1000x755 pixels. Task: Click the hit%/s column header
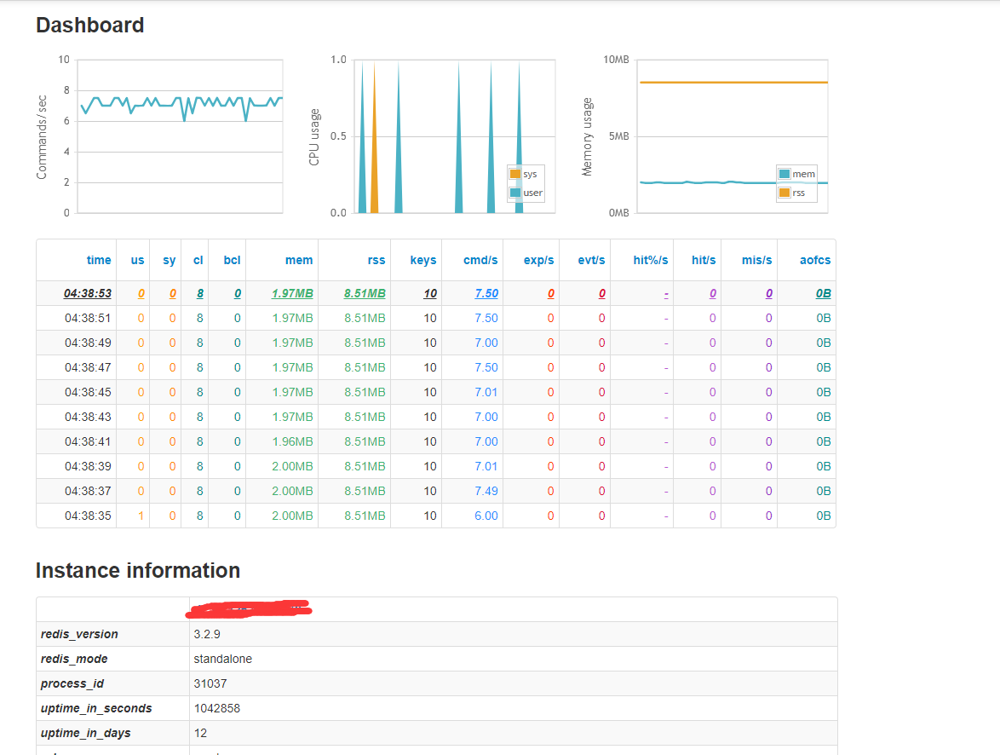[x=651, y=261]
